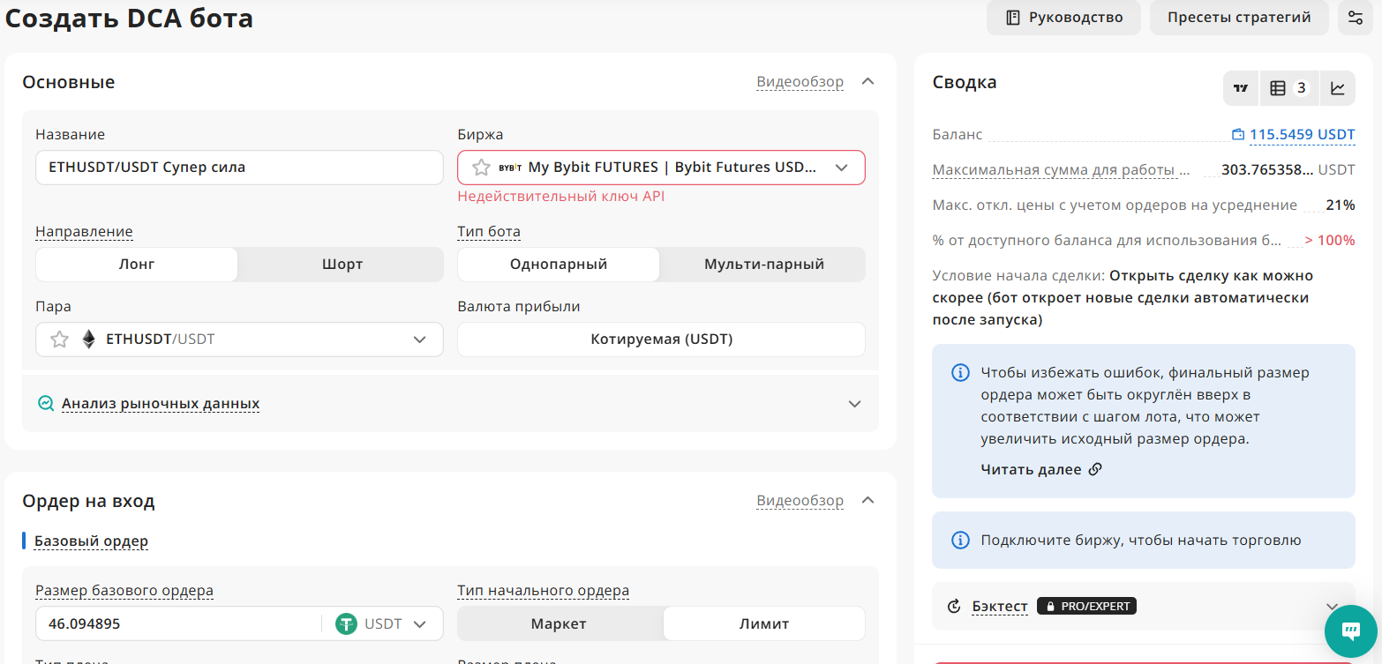Expand the ETHUSDT pair dropdown

420,339
